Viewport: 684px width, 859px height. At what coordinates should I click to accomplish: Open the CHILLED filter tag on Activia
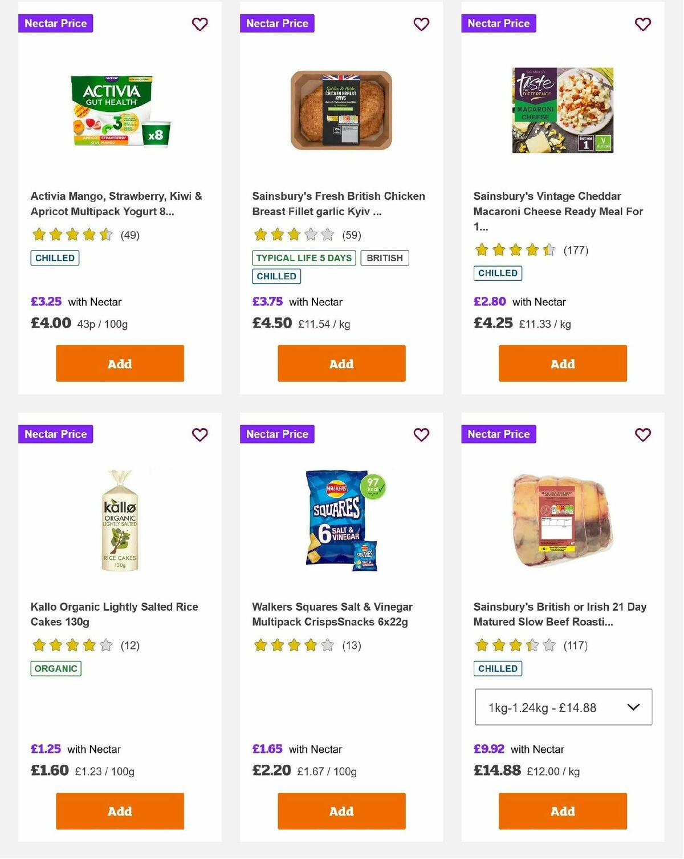pyautogui.click(x=54, y=258)
